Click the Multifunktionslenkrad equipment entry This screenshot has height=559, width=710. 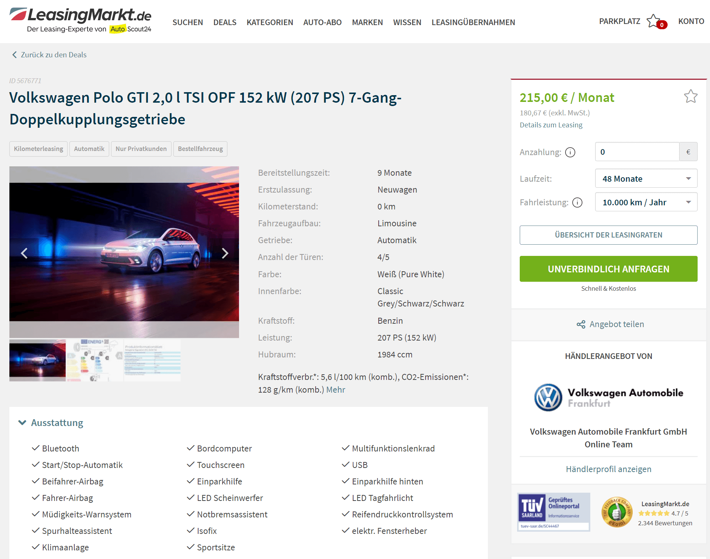[393, 448]
